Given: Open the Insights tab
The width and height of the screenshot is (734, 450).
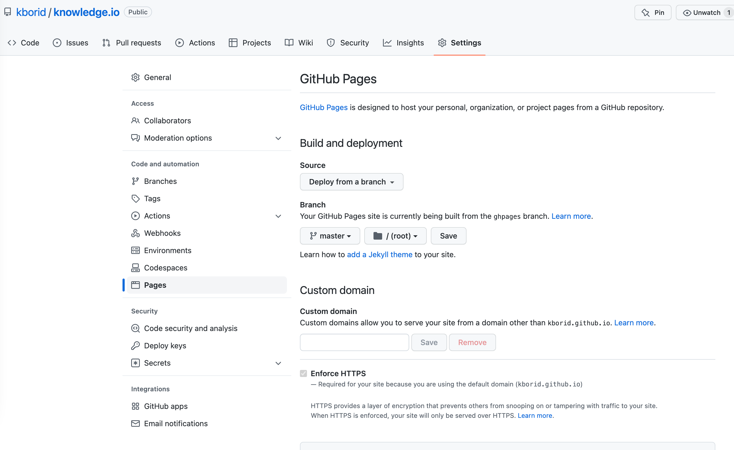Looking at the screenshot, I should (x=403, y=43).
